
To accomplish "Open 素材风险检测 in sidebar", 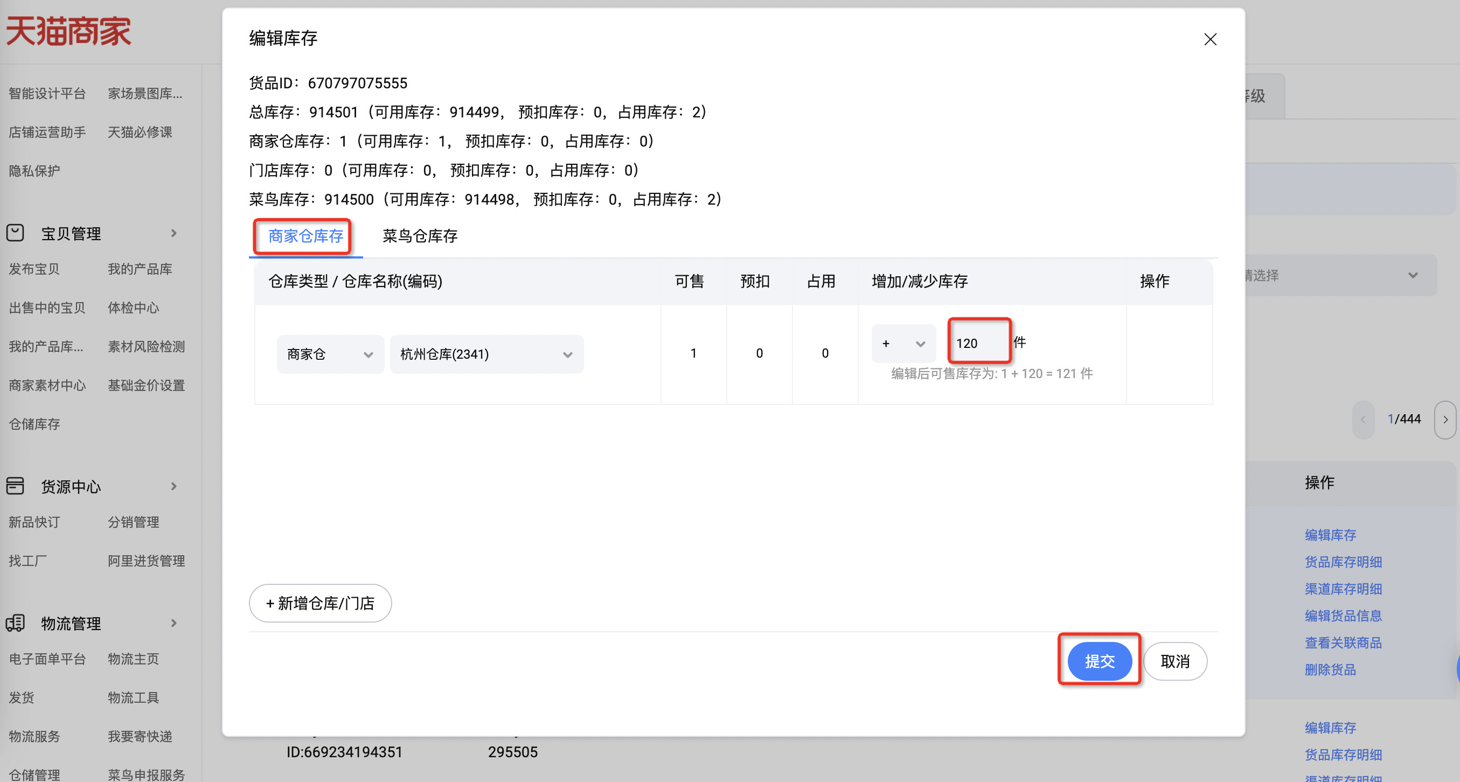I will coord(146,346).
